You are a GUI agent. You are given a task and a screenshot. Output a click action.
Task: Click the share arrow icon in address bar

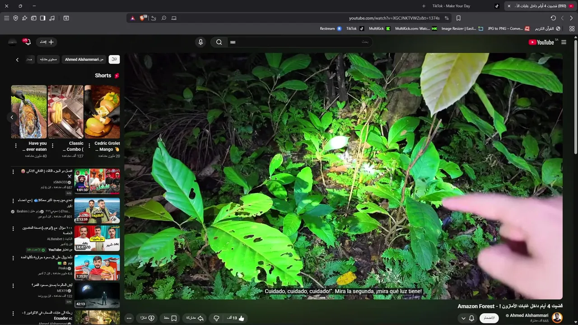154,18
